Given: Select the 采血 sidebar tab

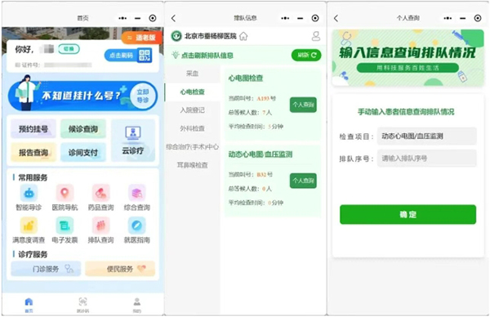Looking at the screenshot, I should 192,74.
